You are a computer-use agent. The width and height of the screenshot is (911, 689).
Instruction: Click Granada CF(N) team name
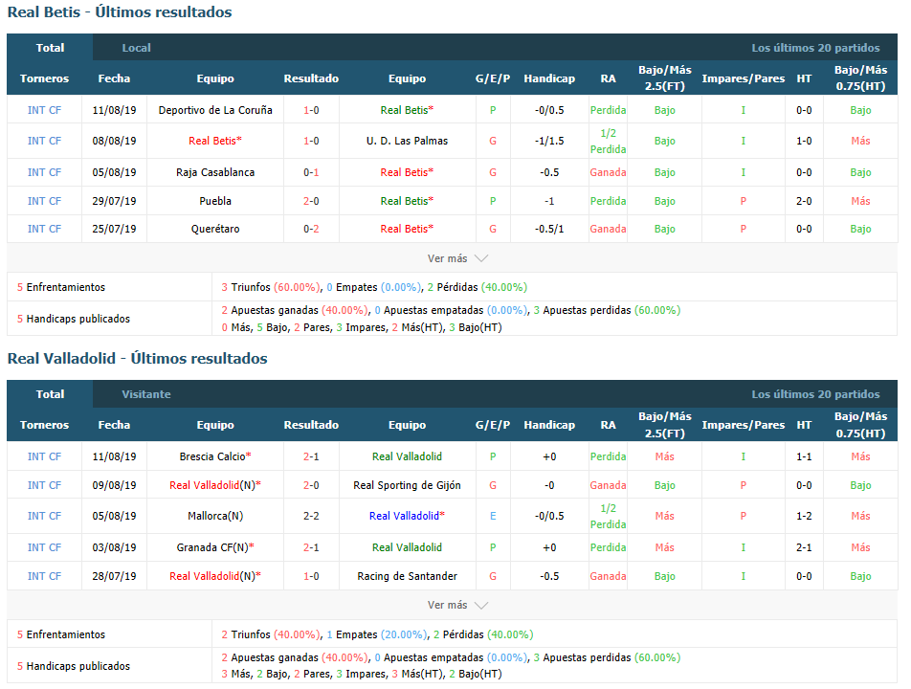click(x=212, y=546)
